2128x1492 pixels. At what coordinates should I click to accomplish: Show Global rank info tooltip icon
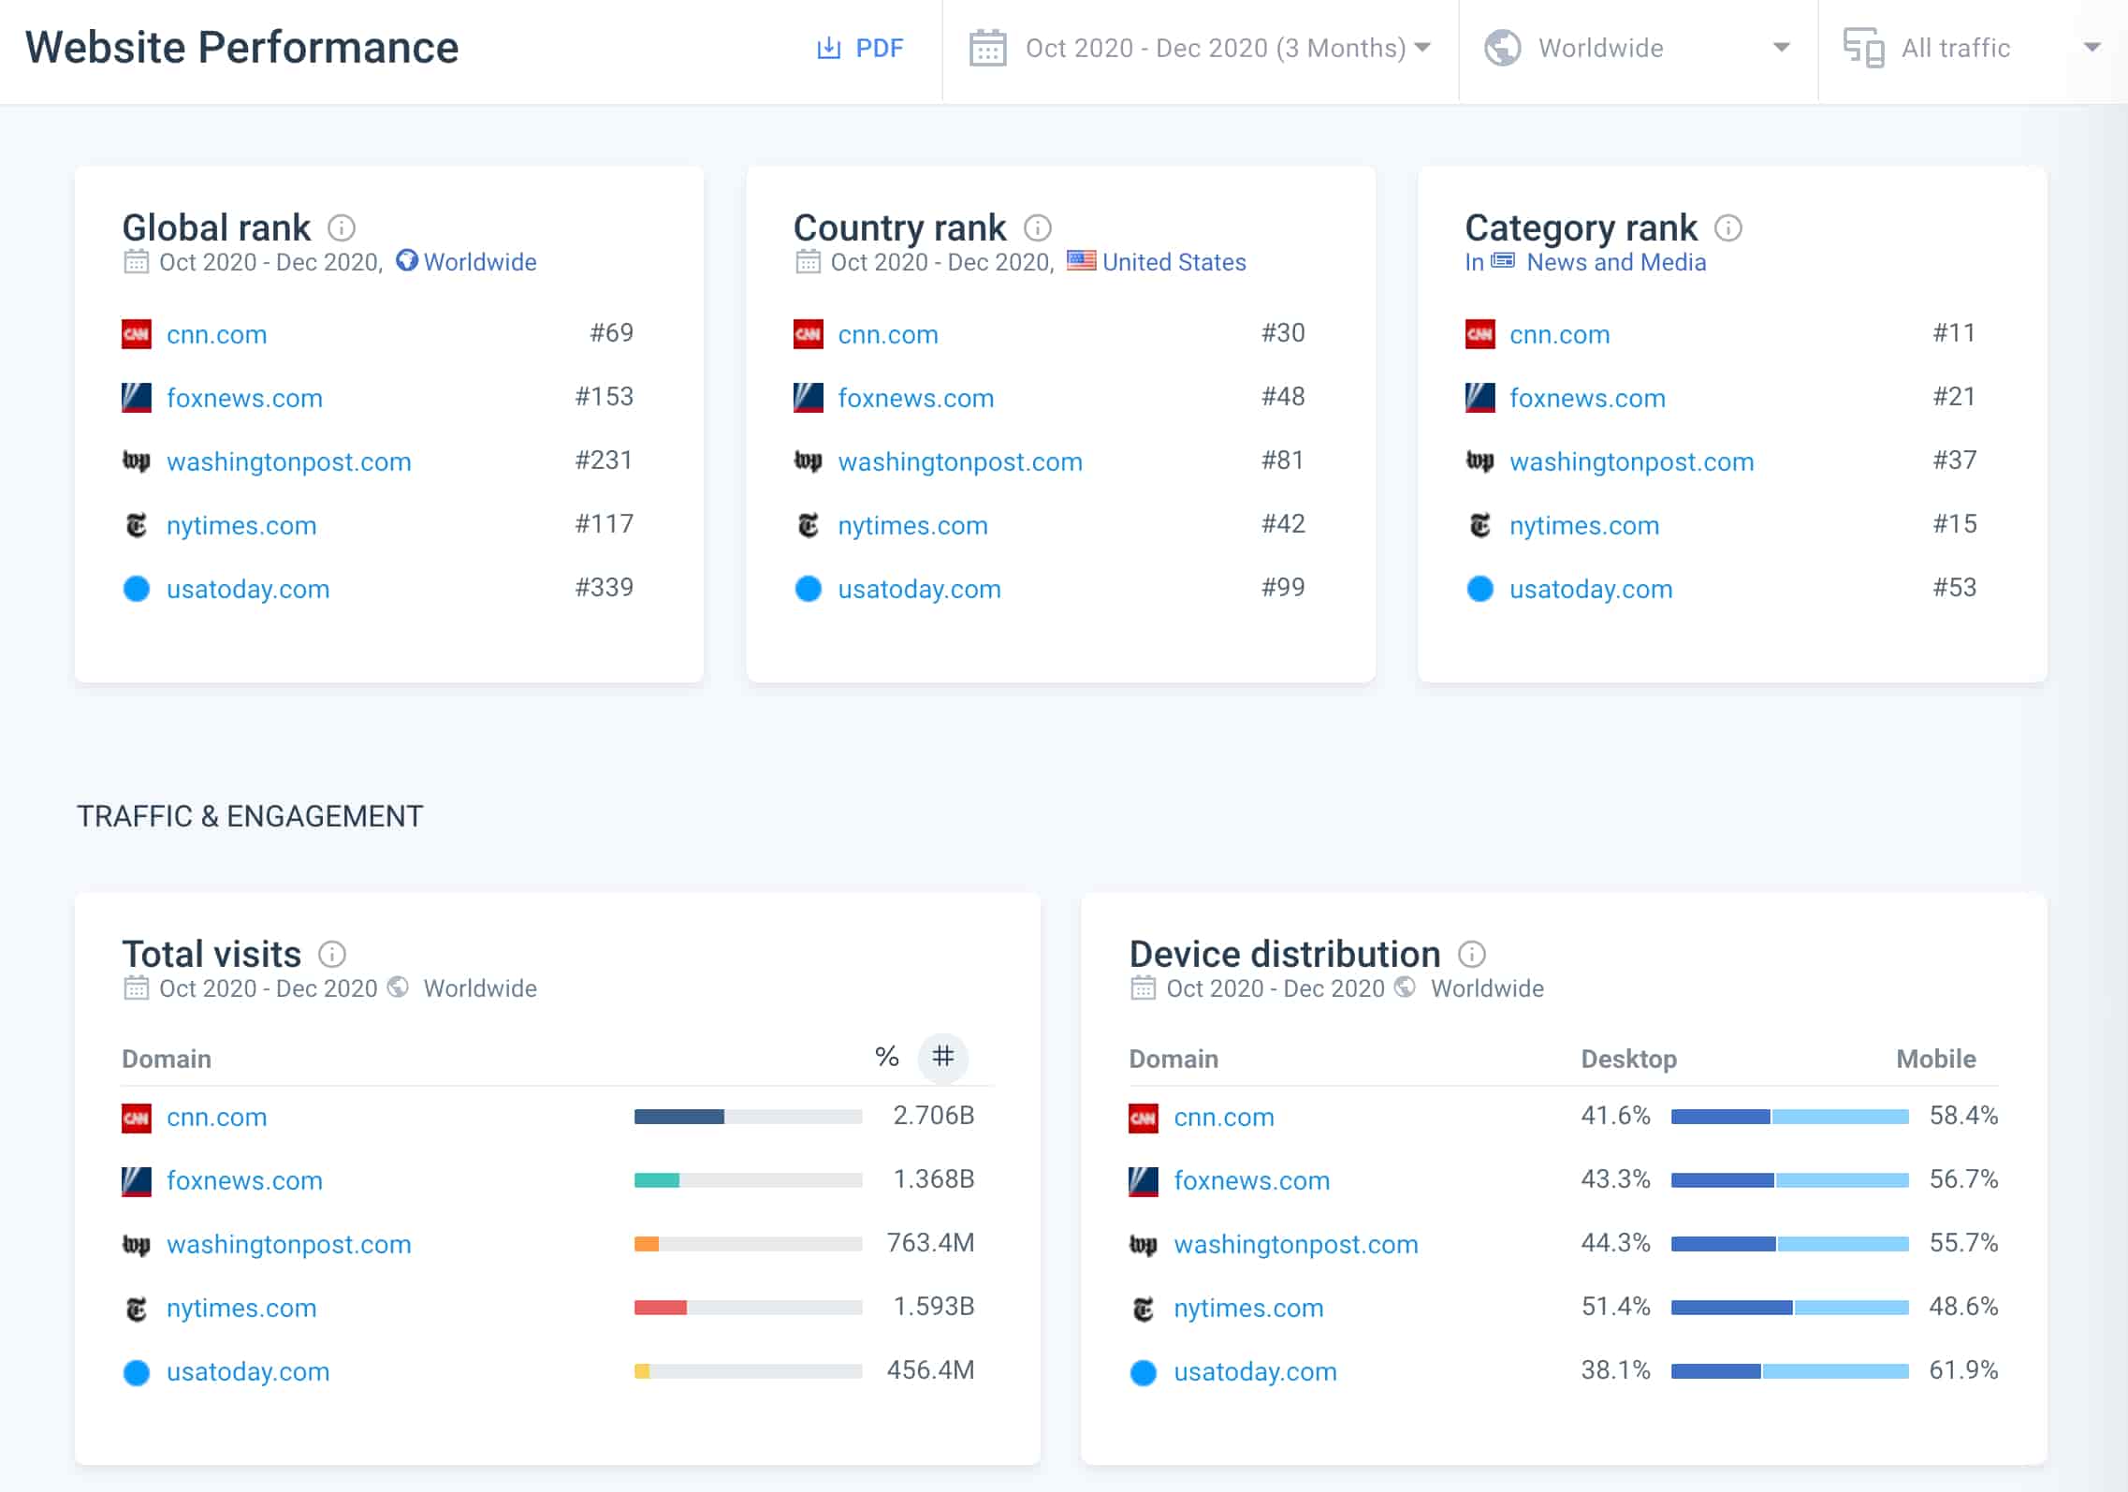tap(342, 227)
